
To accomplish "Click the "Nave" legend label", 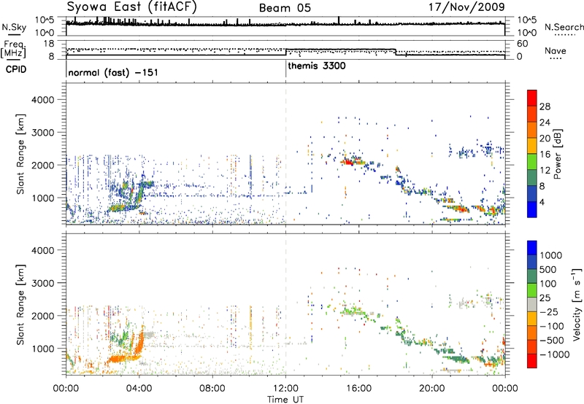I will click(x=556, y=50).
